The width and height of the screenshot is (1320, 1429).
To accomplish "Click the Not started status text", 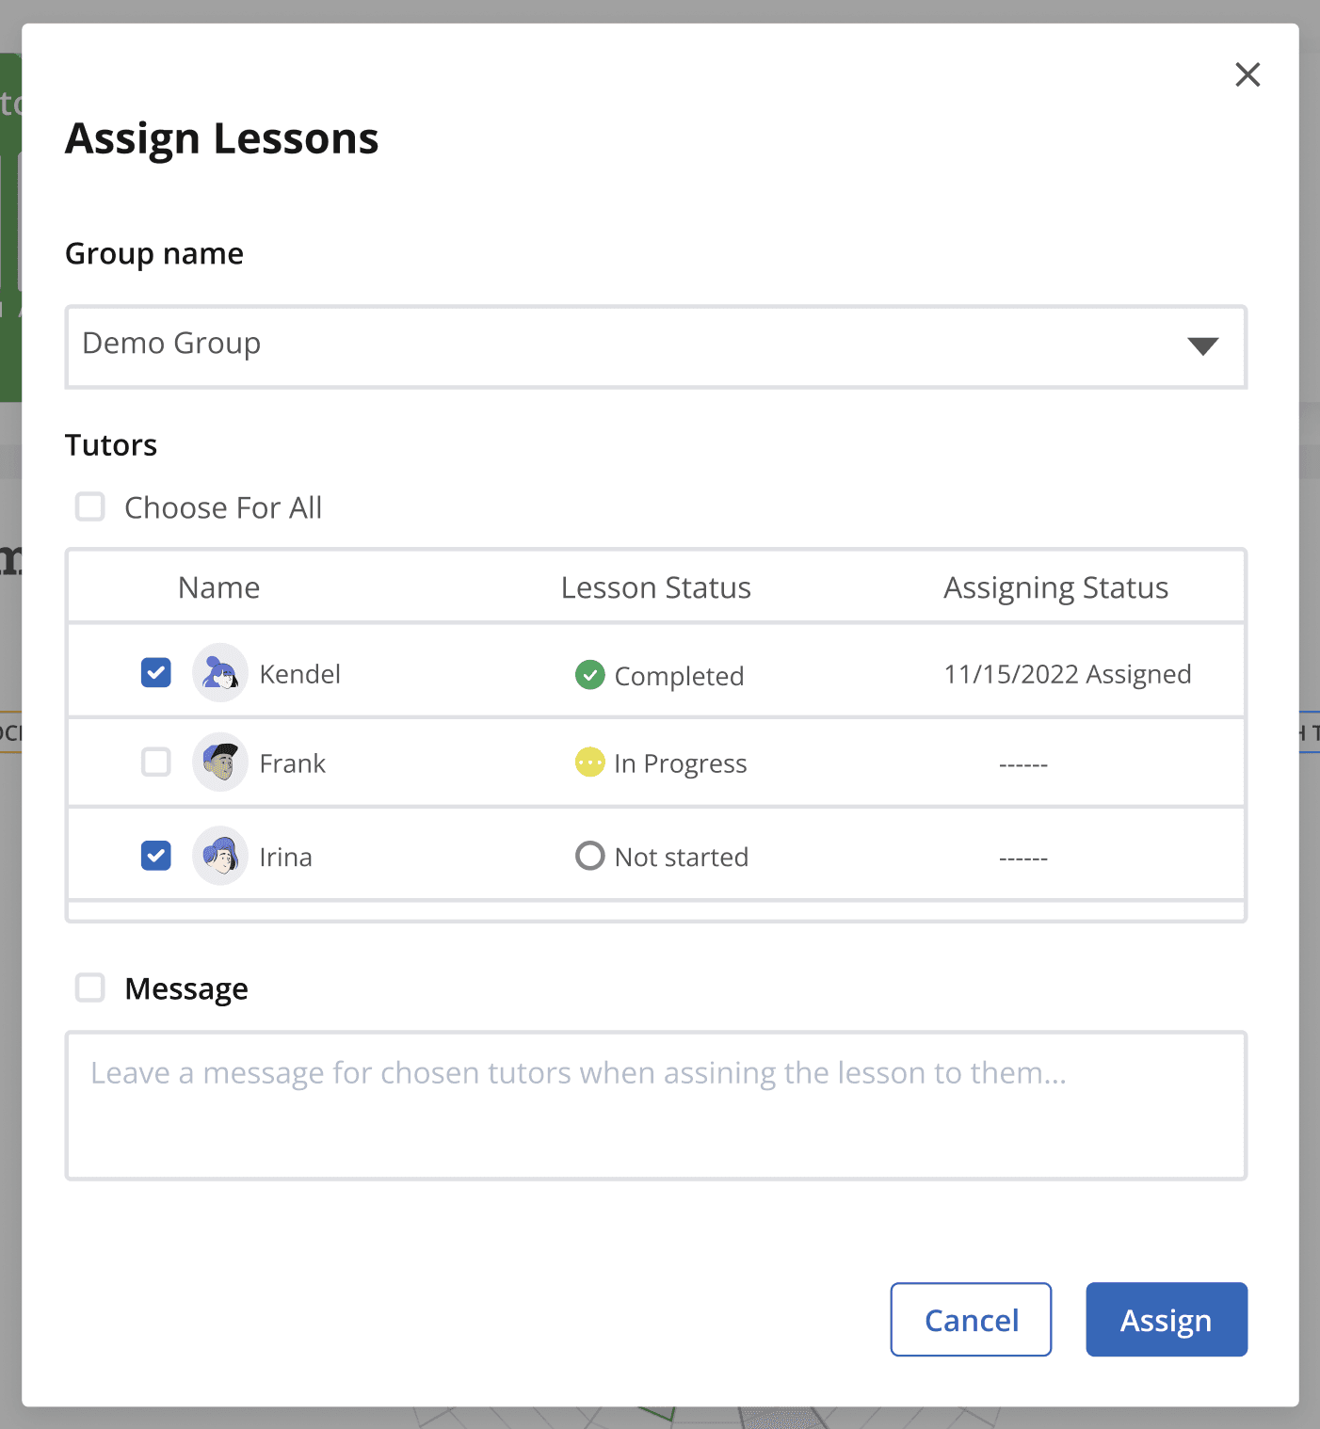I will (x=682, y=858).
